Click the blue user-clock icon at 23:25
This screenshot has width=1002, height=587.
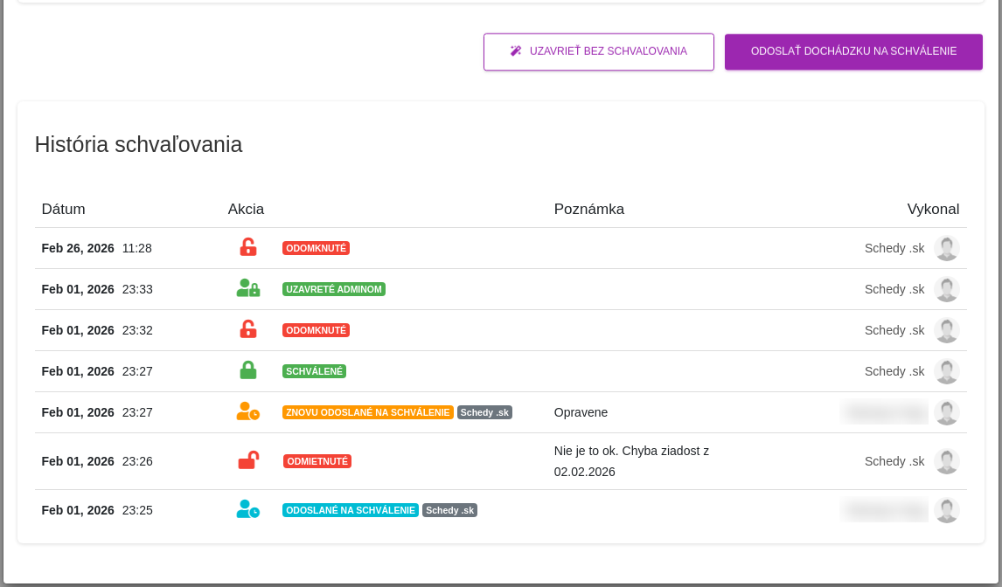click(248, 509)
